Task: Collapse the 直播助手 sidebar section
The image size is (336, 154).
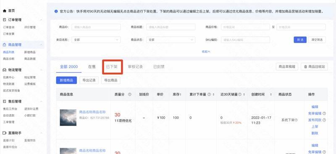Action: click(41, 133)
